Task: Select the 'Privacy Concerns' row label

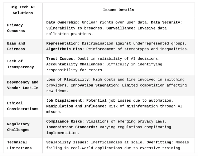Action: coord(16,28)
